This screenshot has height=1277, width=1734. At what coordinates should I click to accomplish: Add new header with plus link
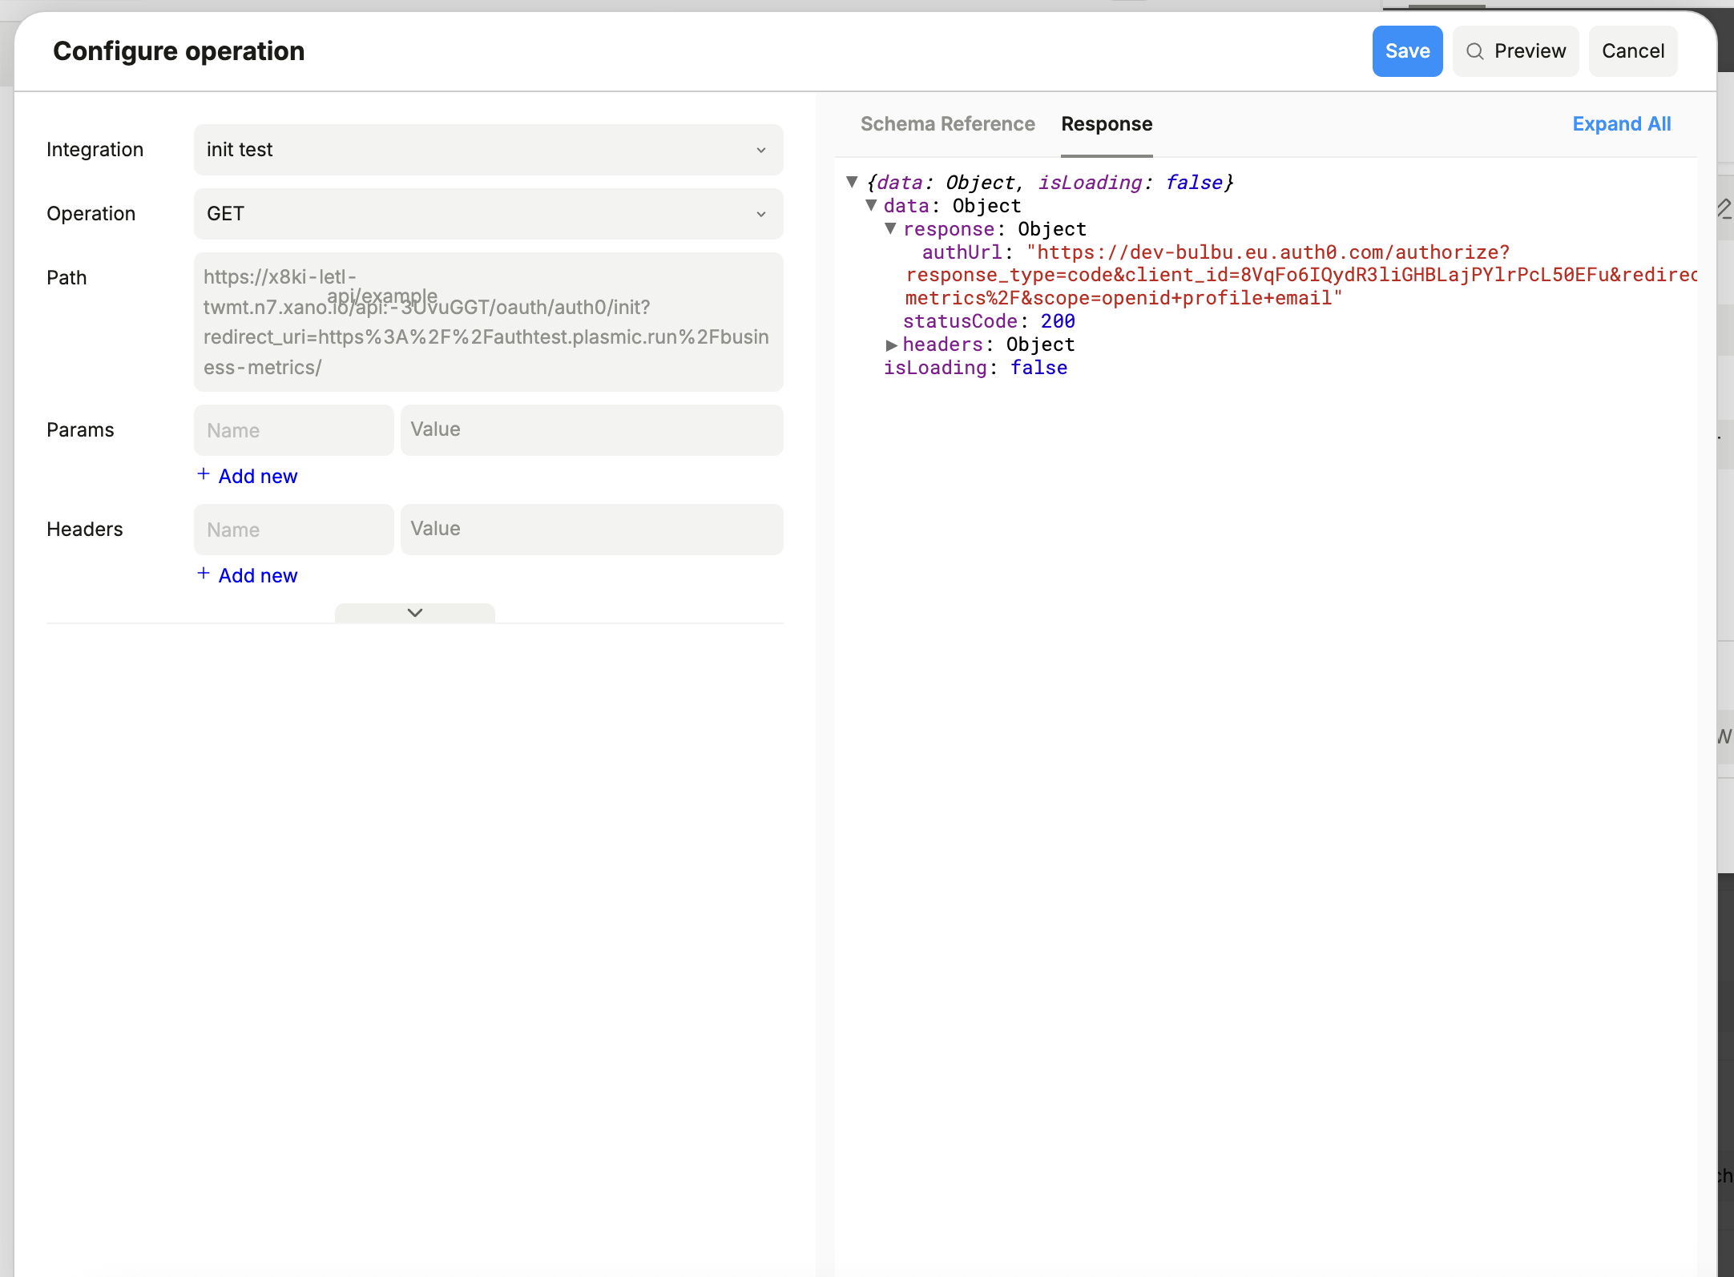click(x=248, y=575)
